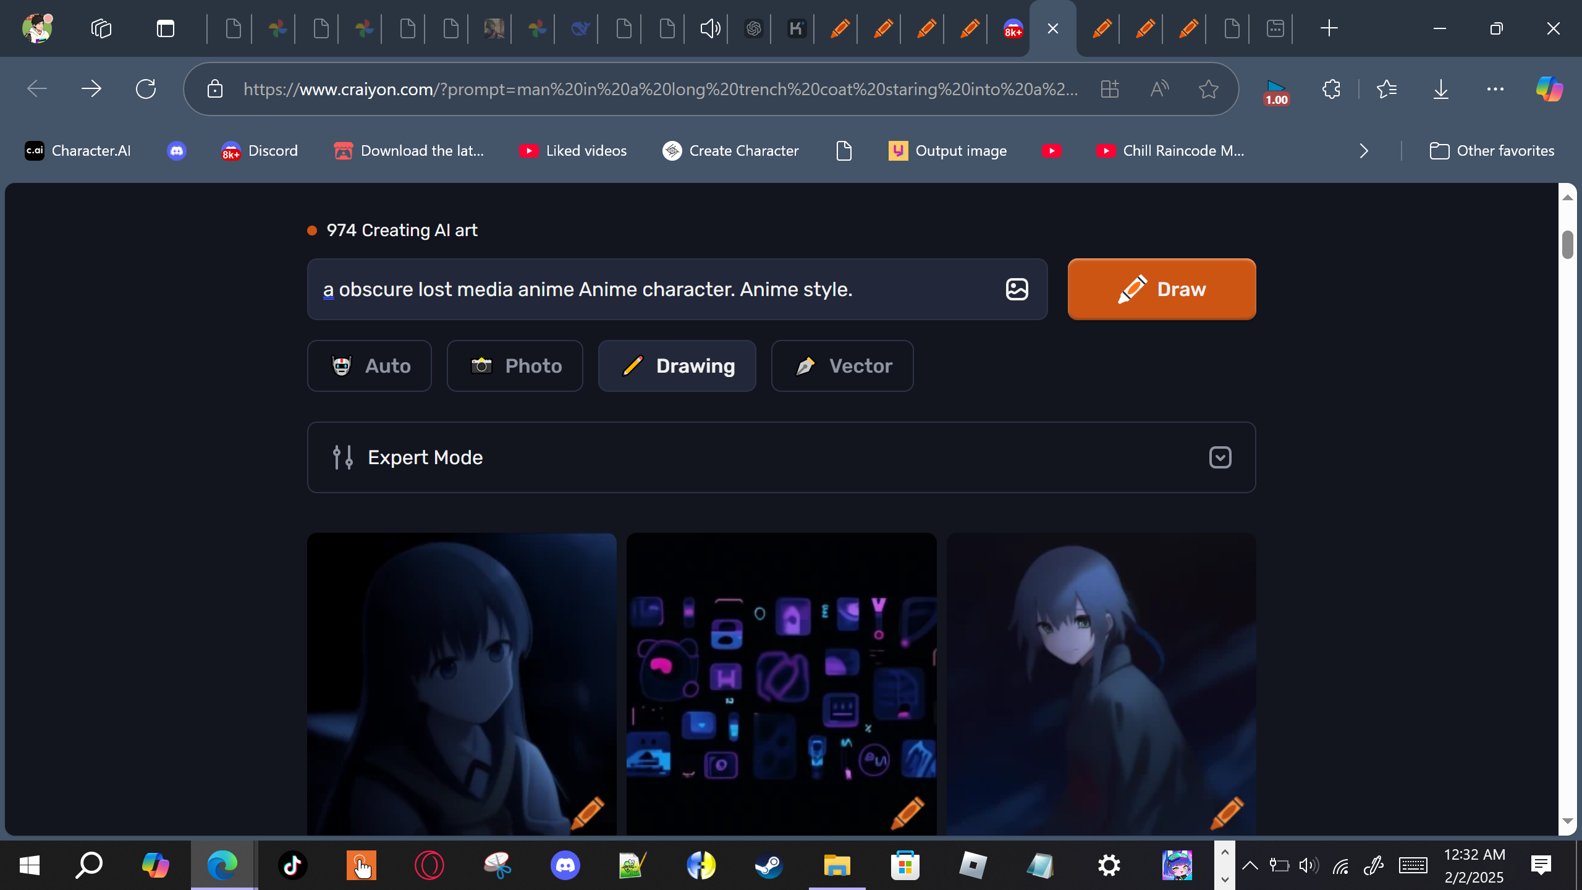
Task: Add page to favorites with star icon
Action: (1208, 89)
